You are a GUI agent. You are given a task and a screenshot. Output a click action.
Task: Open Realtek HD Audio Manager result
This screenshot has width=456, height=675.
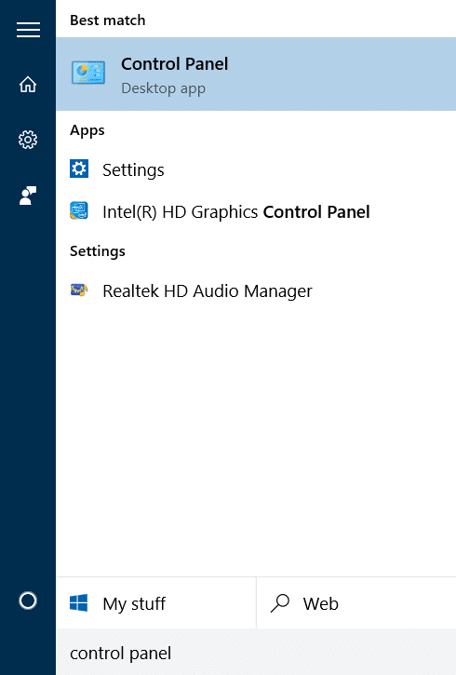pyautogui.click(x=256, y=291)
